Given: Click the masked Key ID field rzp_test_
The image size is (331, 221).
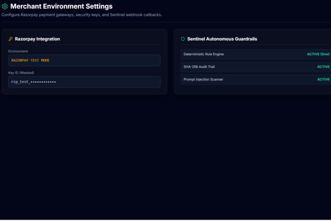Looking at the screenshot, I should coord(84,82).
